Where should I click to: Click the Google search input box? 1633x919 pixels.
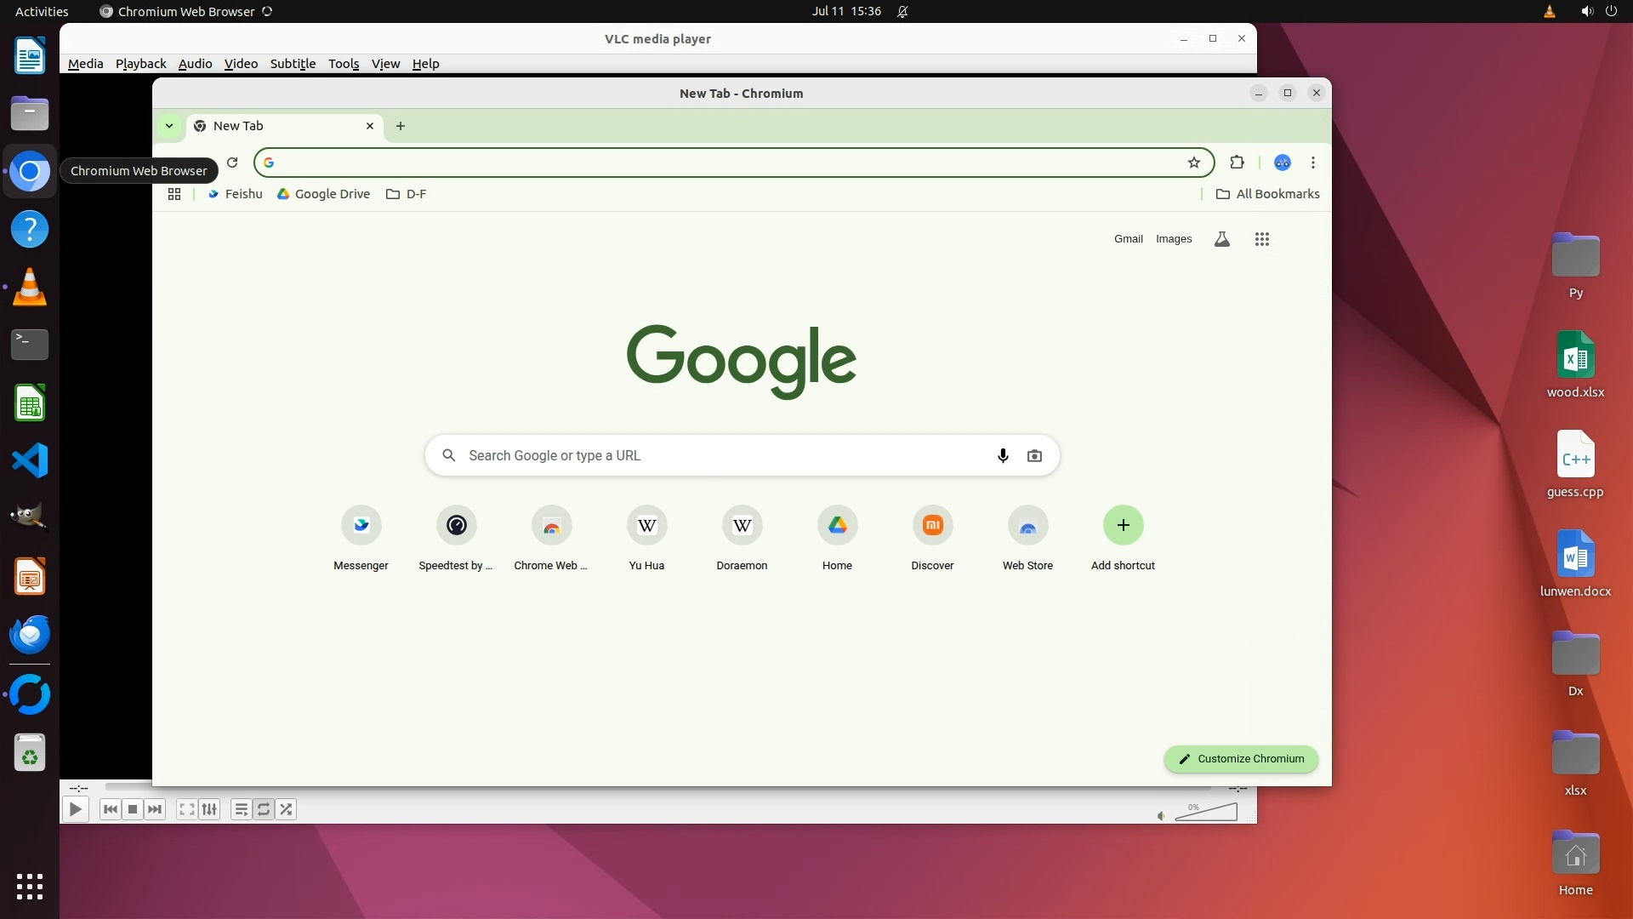pyautogui.click(x=723, y=456)
